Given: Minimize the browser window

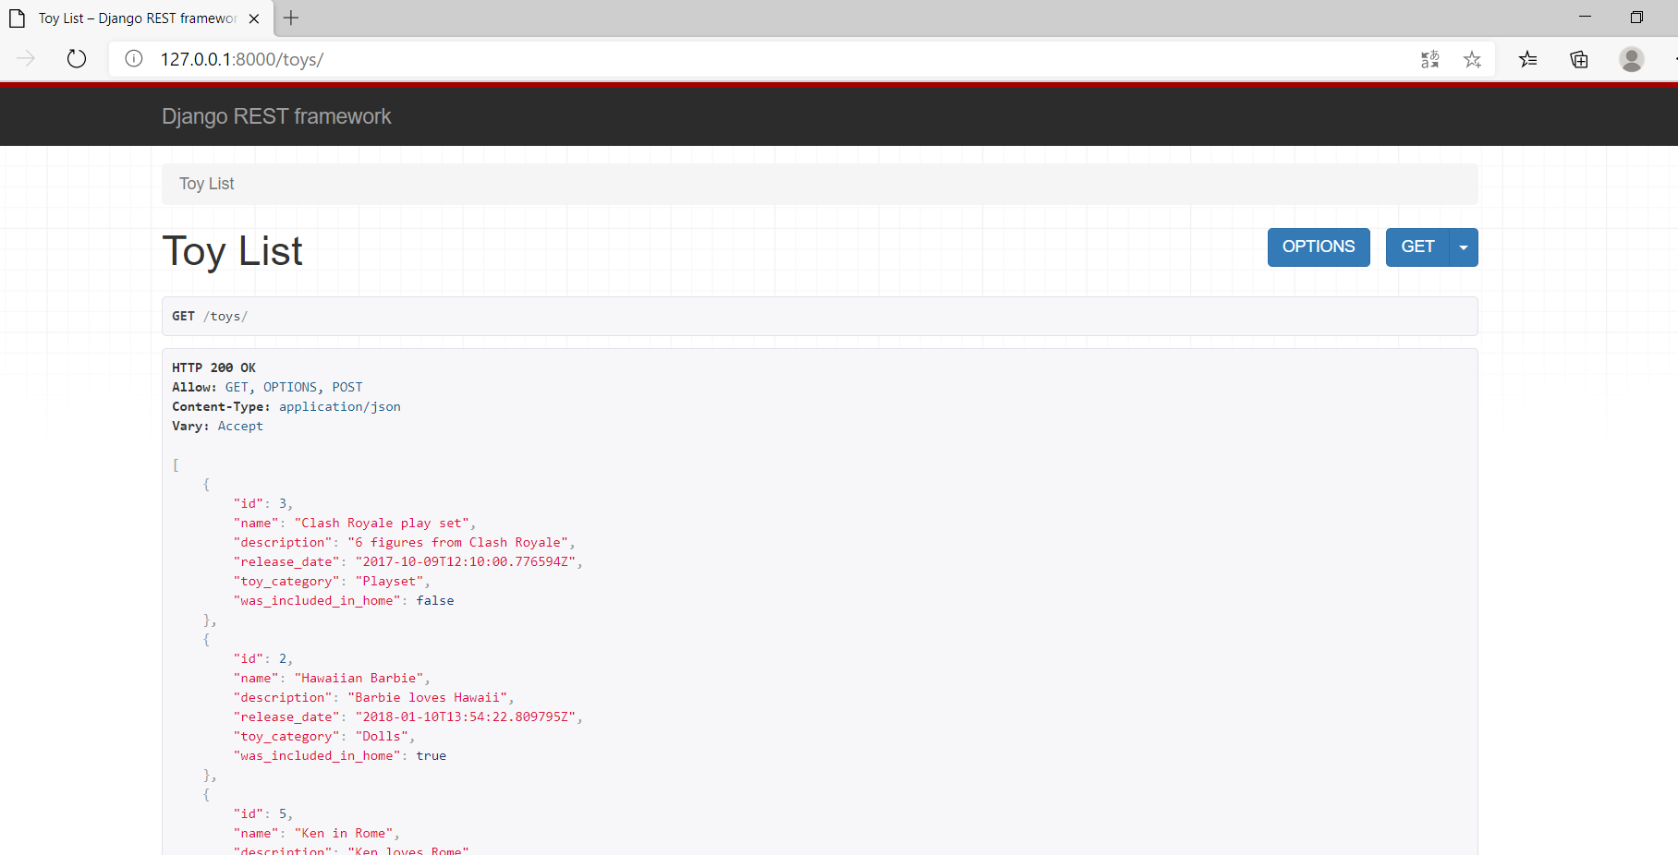Looking at the screenshot, I should 1585,18.
